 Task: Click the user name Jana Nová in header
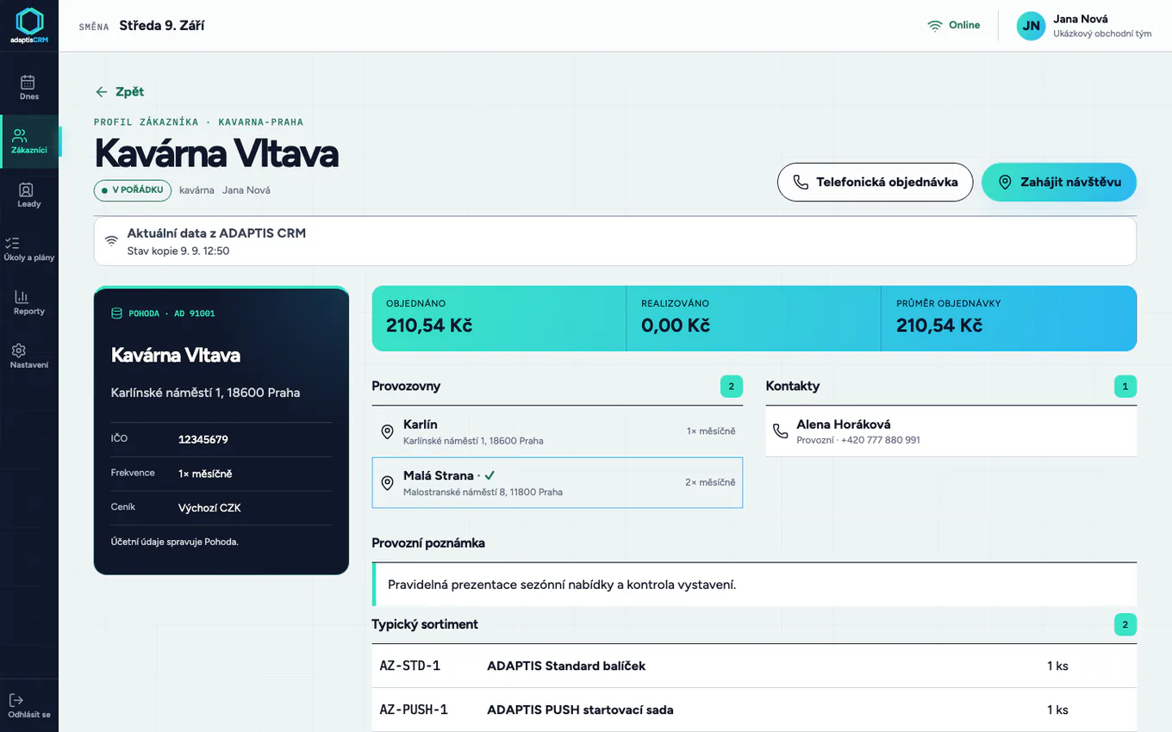[x=1081, y=19]
